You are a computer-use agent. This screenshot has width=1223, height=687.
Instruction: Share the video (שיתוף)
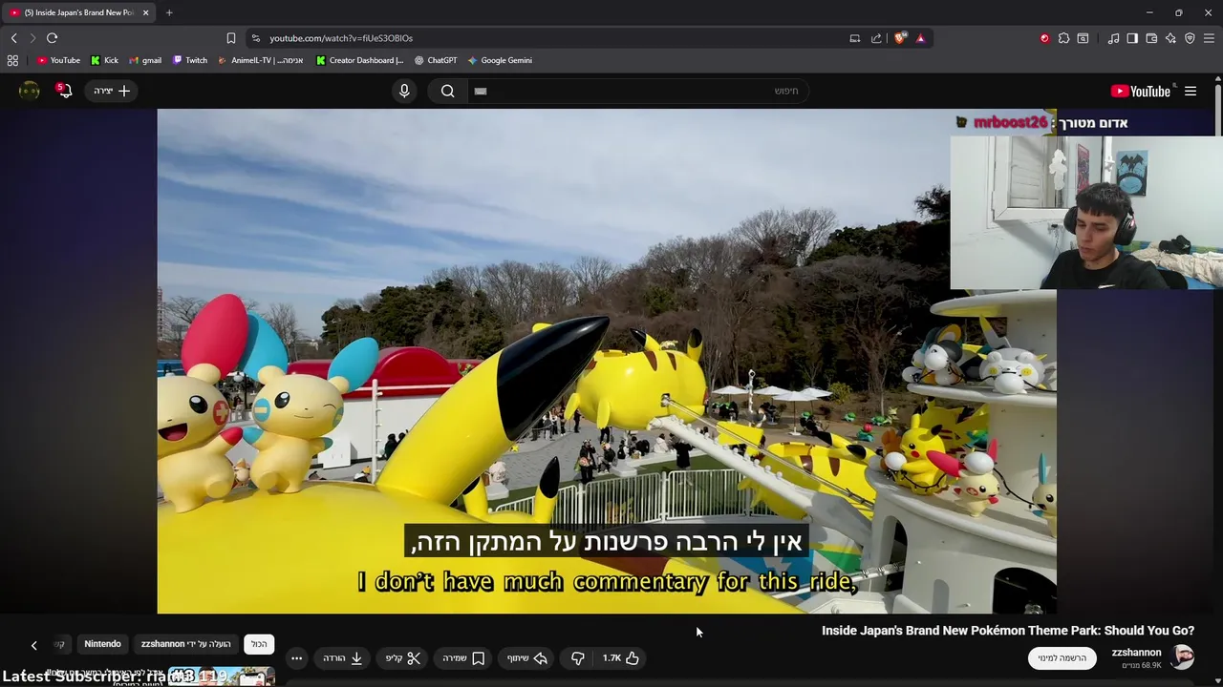click(527, 658)
